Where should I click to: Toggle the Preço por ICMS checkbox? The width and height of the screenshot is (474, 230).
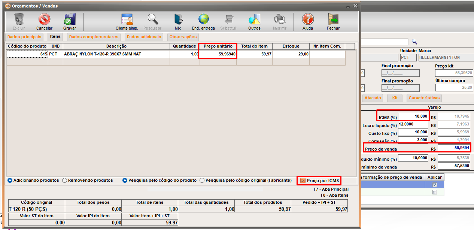click(303, 181)
